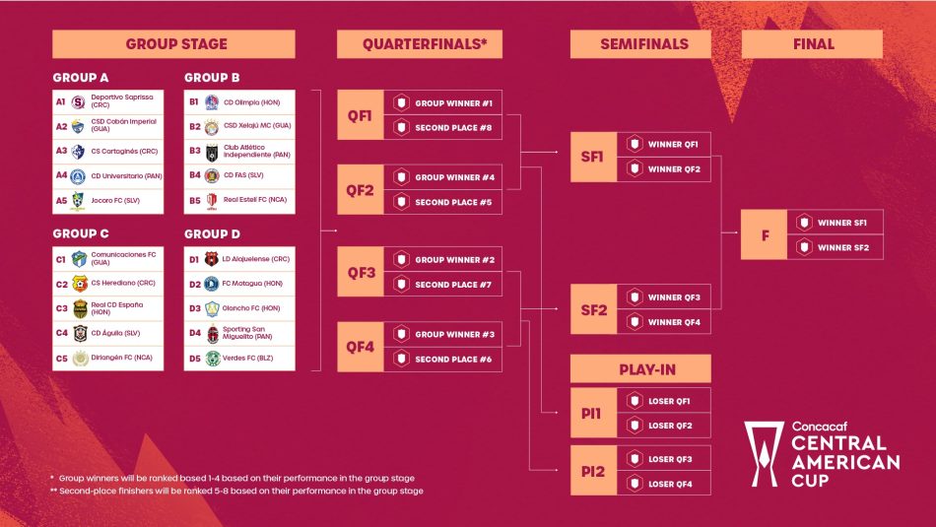Select the LD Alajuelense club crest
936x527 pixels.
(x=211, y=259)
